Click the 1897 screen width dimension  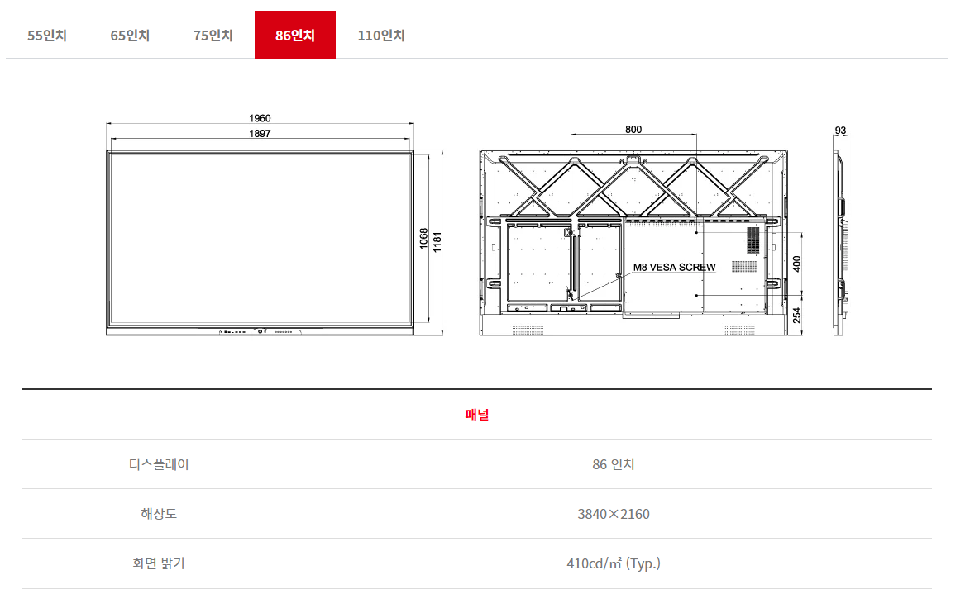tap(260, 134)
